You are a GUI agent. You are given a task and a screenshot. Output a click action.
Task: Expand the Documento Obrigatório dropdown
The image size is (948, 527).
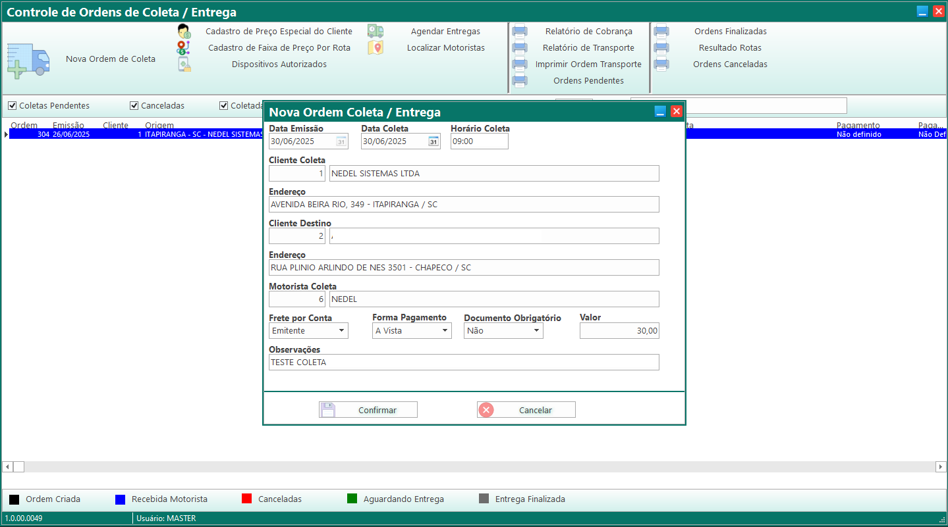(x=536, y=331)
